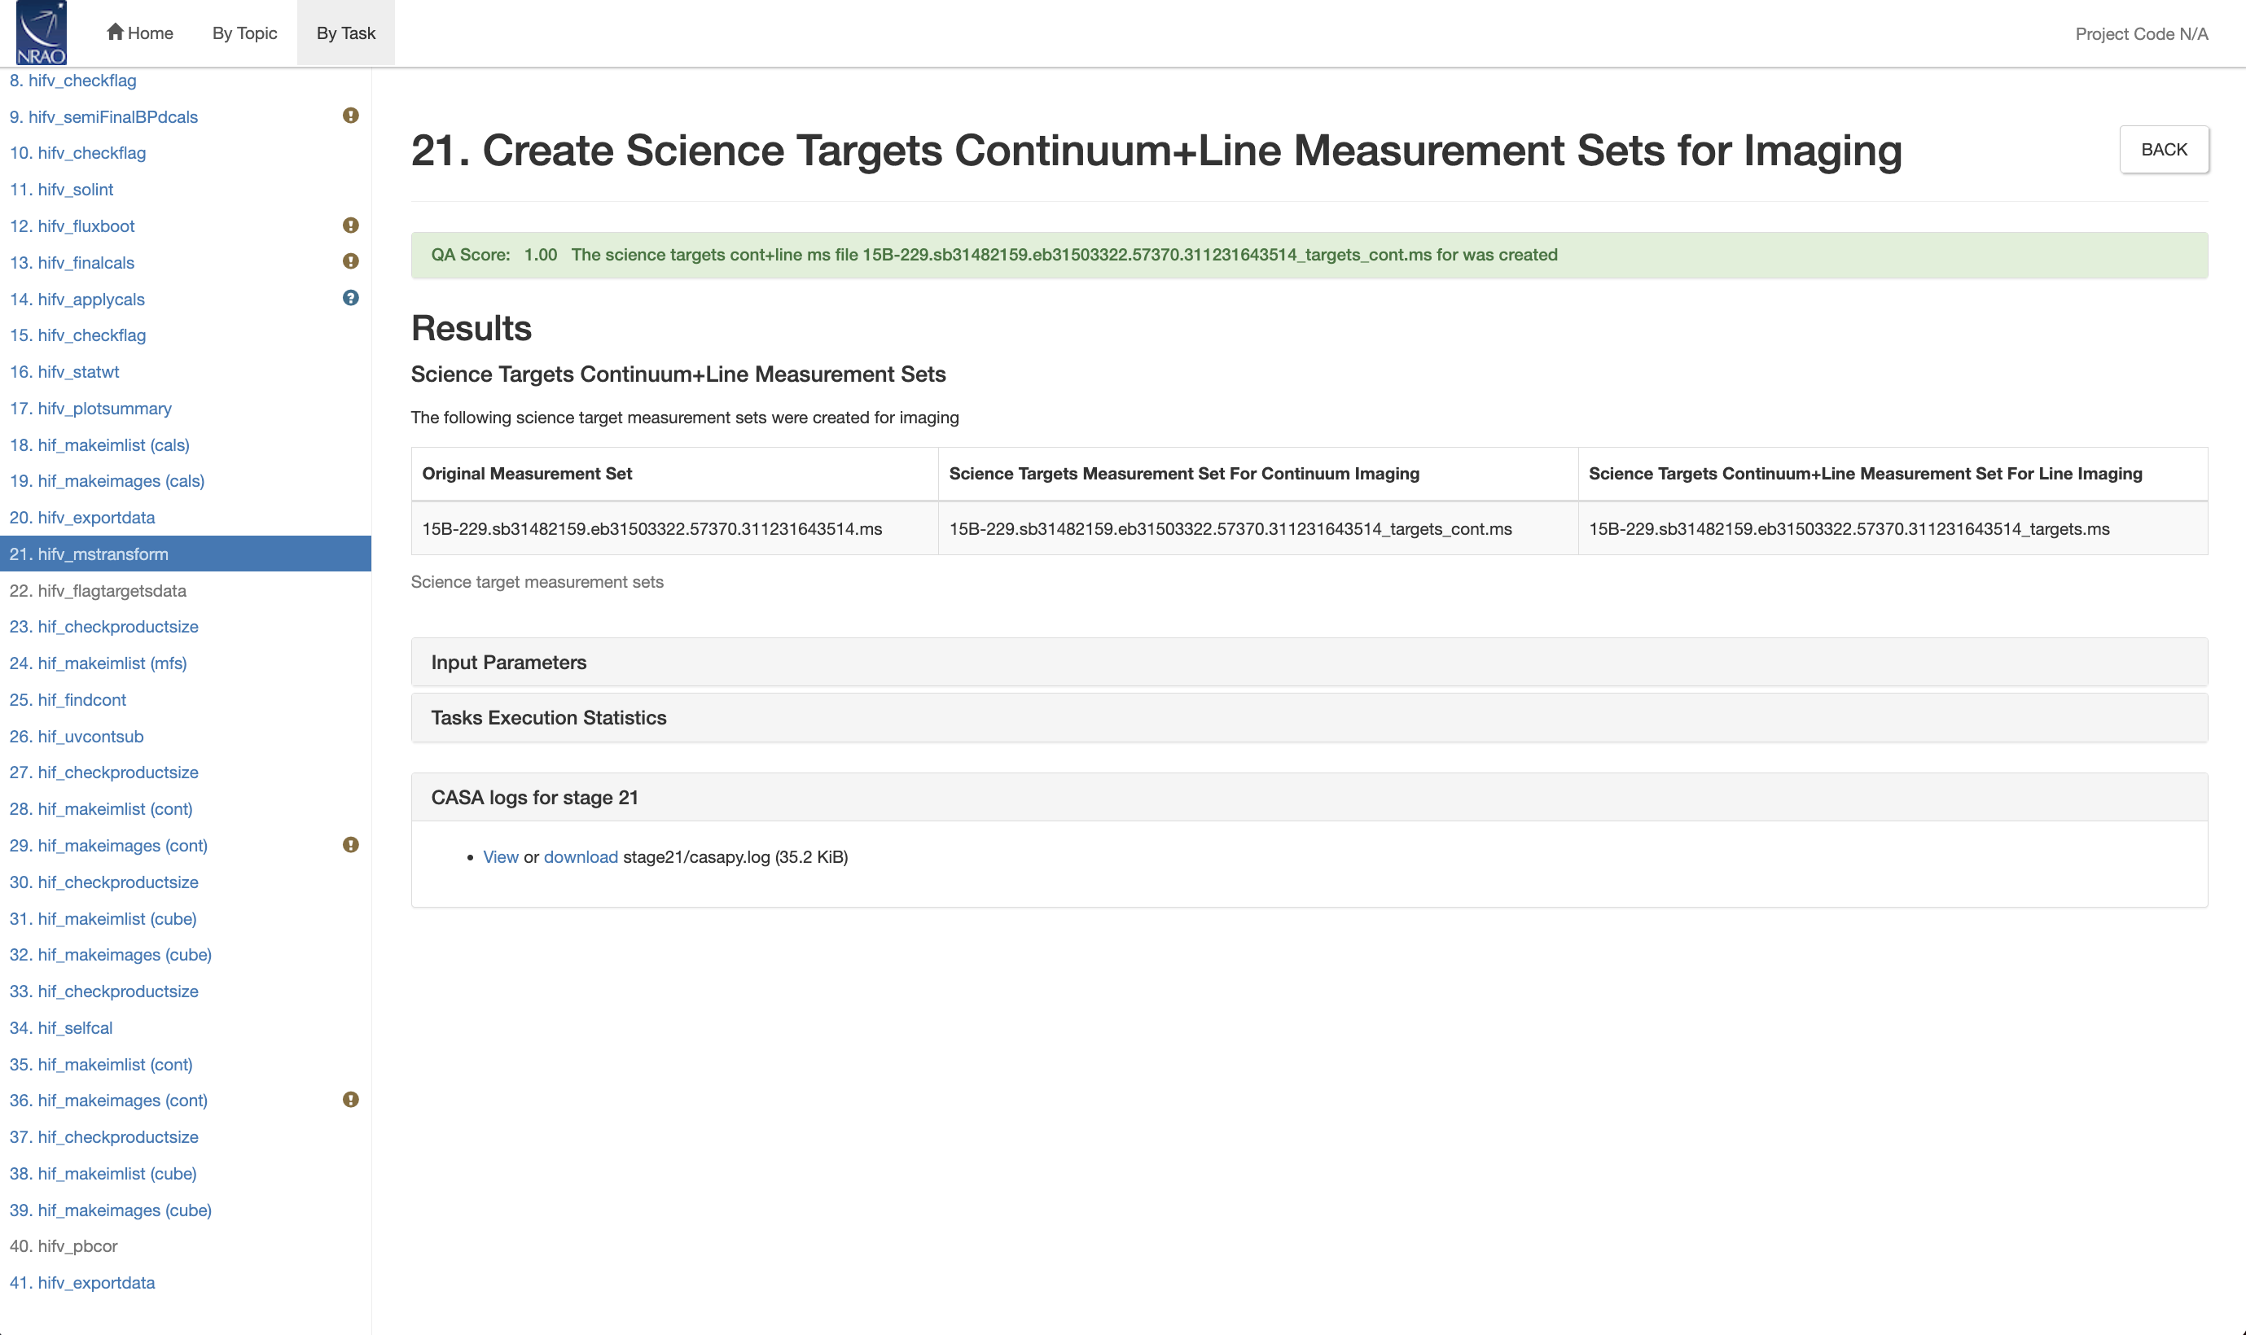The width and height of the screenshot is (2246, 1335).
Task: Expand the Input Parameters section
Action: pyautogui.click(x=1309, y=662)
